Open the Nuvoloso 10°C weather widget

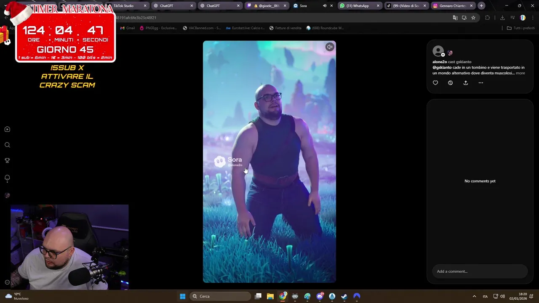tap(16, 296)
